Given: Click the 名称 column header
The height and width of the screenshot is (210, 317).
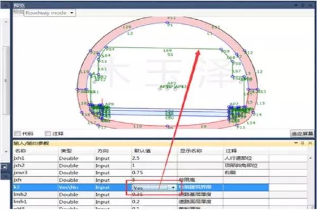Looking at the screenshot, I should pyautogui.click(x=21, y=151).
